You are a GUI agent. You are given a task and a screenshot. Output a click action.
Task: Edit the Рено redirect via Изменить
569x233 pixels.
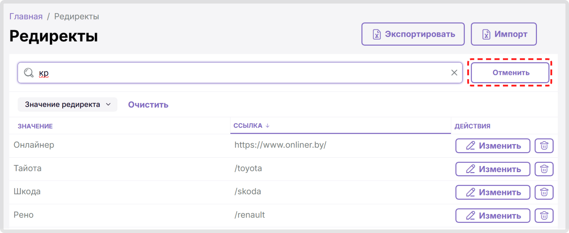point(493,216)
